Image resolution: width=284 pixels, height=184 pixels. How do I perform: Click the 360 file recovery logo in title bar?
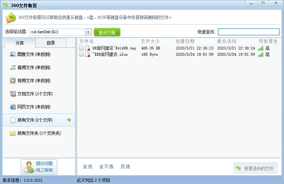tap(6, 5)
